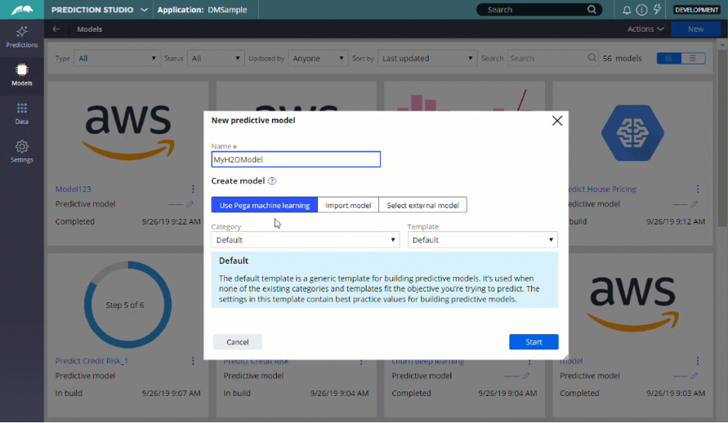Click the help icon beside Create model

272,181
